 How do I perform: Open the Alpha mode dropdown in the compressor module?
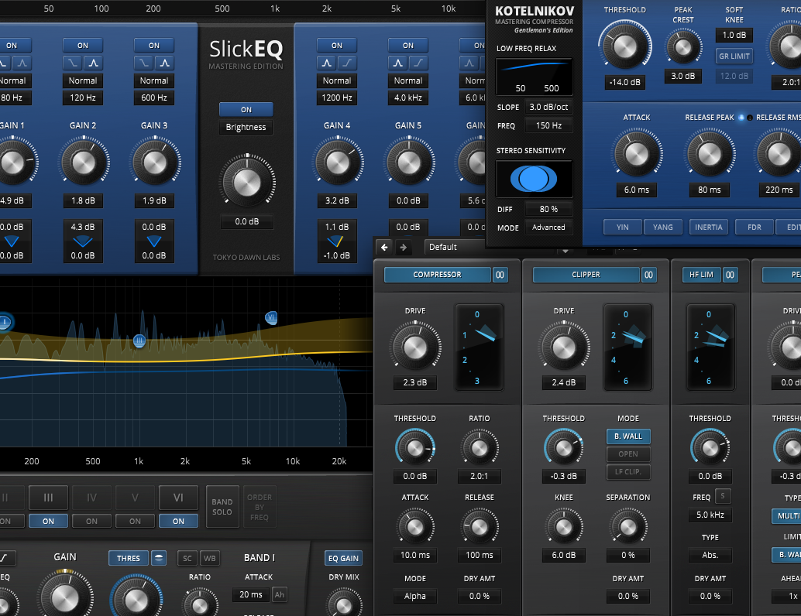(x=415, y=596)
